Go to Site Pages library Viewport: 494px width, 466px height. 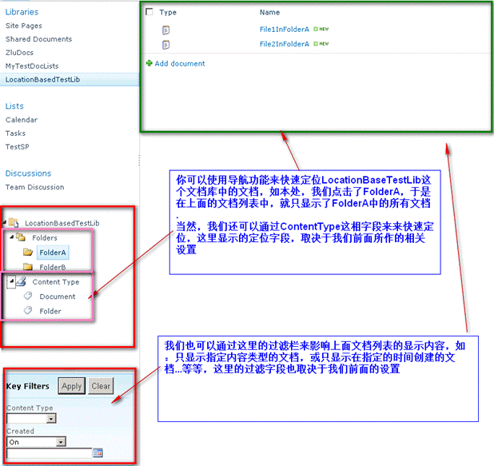click(x=24, y=26)
